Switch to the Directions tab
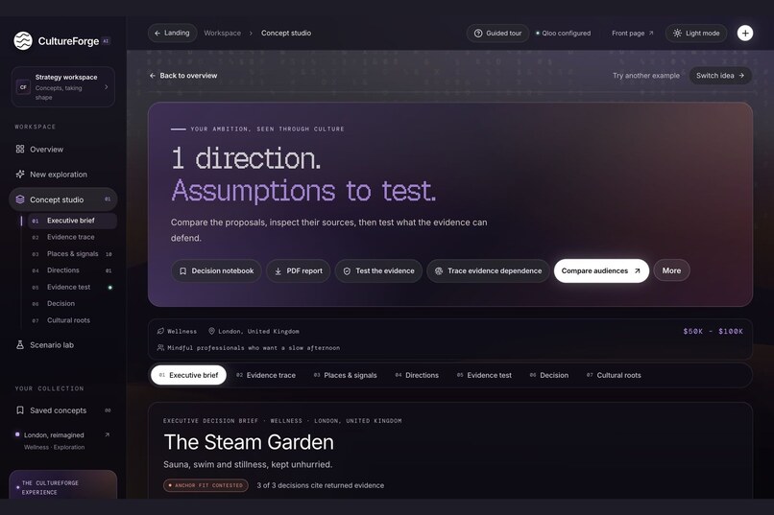 click(417, 375)
